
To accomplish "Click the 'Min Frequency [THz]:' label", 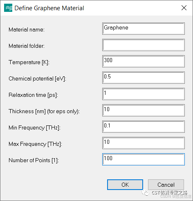I will coord(34,128).
